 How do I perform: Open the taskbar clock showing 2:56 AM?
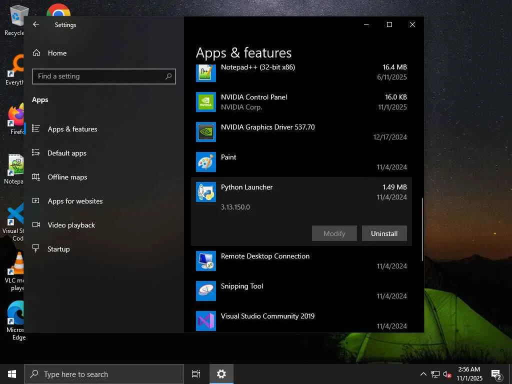pos(469,374)
